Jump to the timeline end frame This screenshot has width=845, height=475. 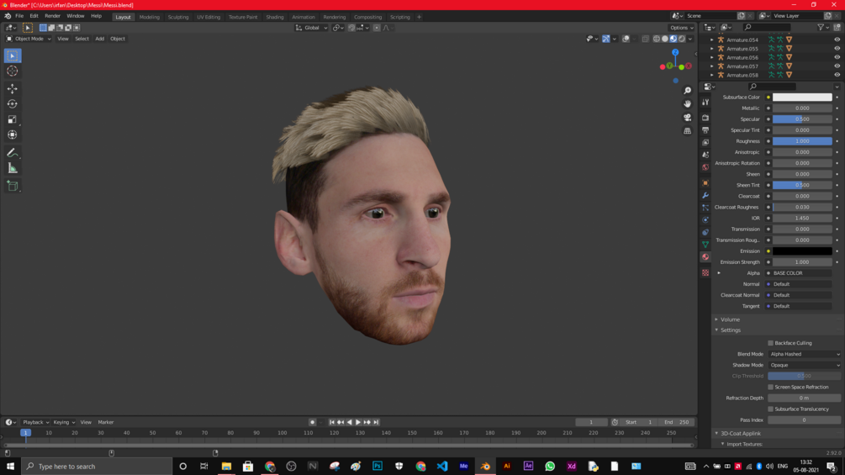[376, 422]
